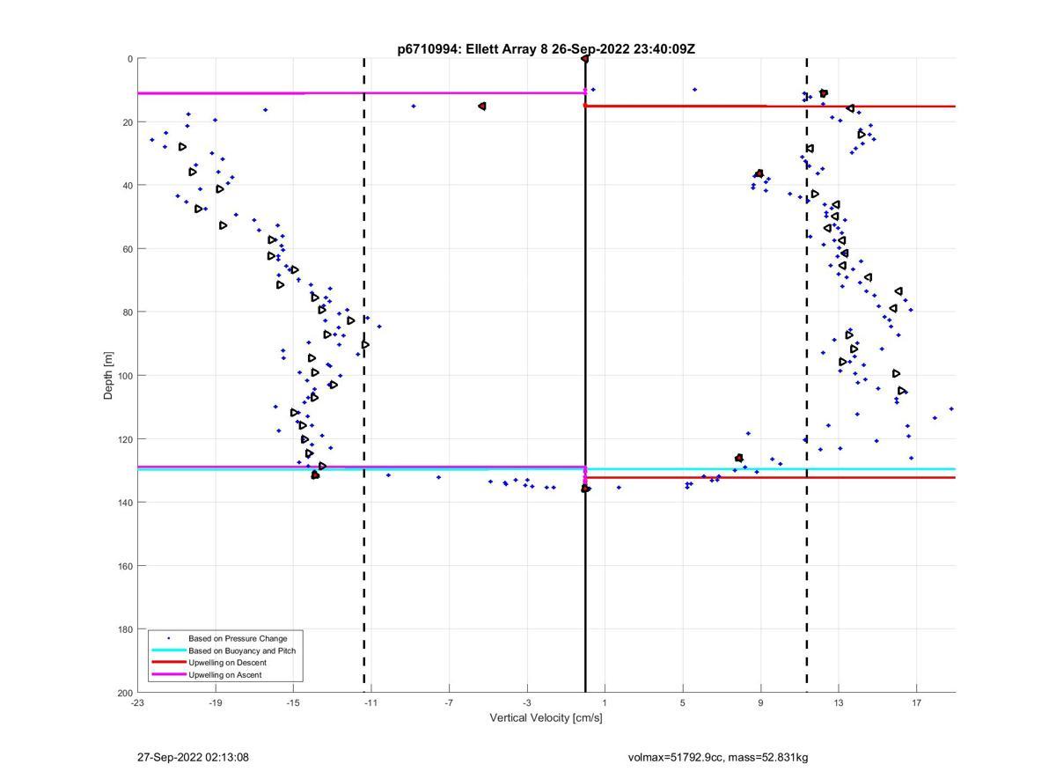Click the magenta line swatch in the legend
This screenshot has height=779, width=1056.
(x=168, y=675)
